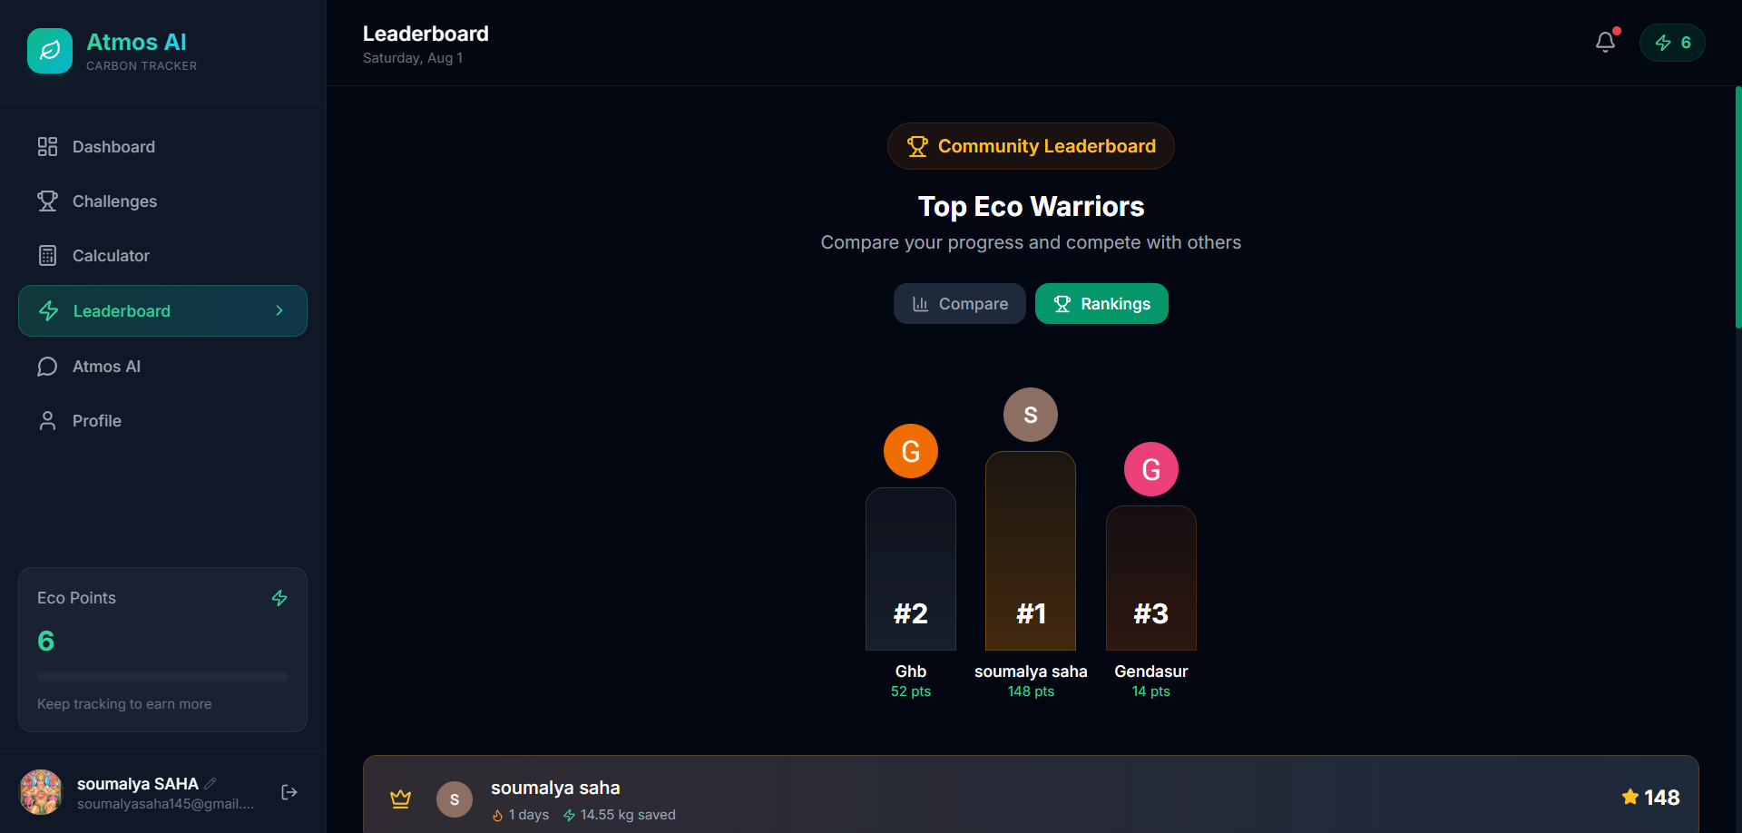Click the user profile photo thumbnail

[x=41, y=792]
